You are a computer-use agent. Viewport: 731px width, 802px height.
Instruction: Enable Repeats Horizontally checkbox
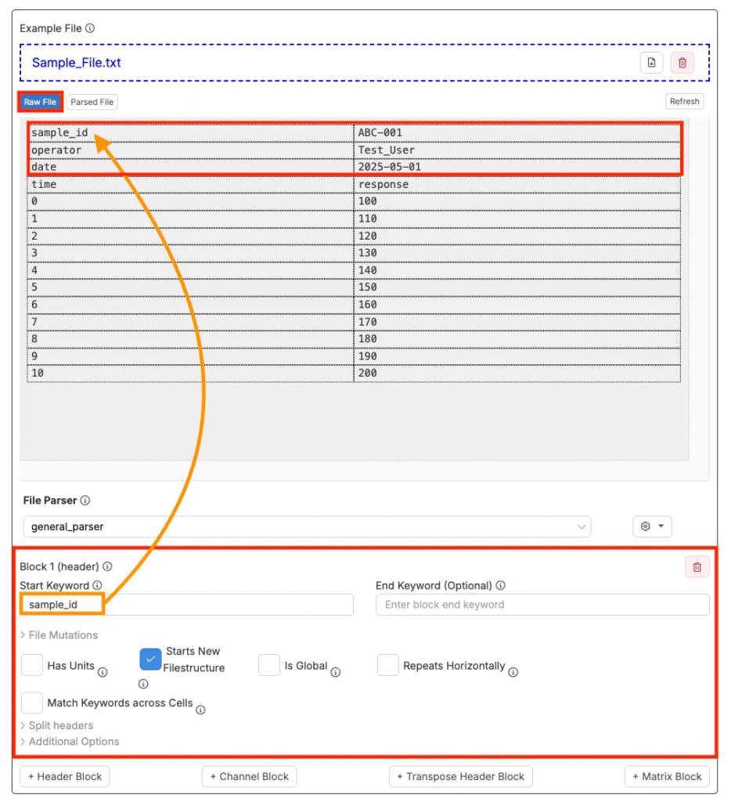coord(388,665)
